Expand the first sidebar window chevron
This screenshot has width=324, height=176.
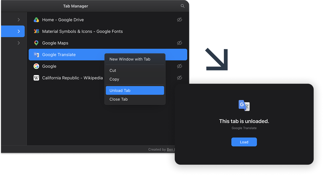point(19,20)
